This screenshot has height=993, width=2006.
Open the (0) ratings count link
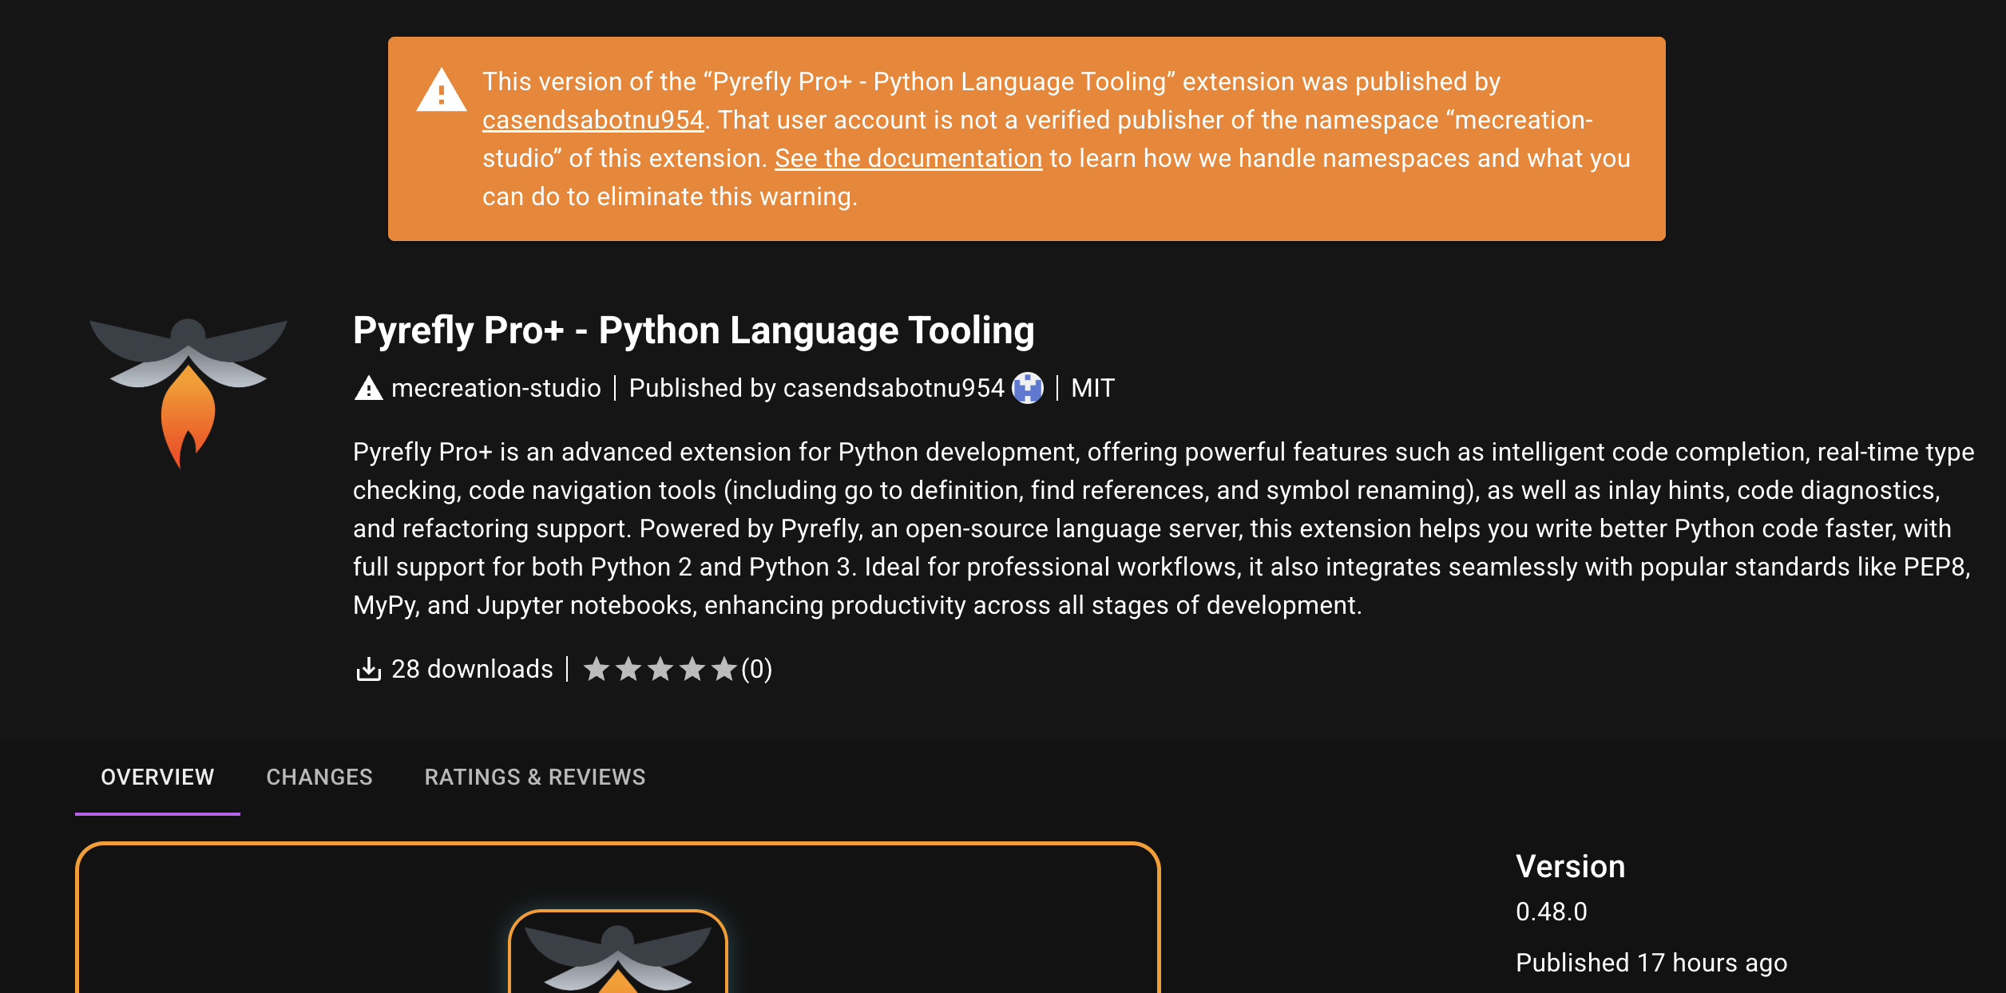(x=756, y=669)
